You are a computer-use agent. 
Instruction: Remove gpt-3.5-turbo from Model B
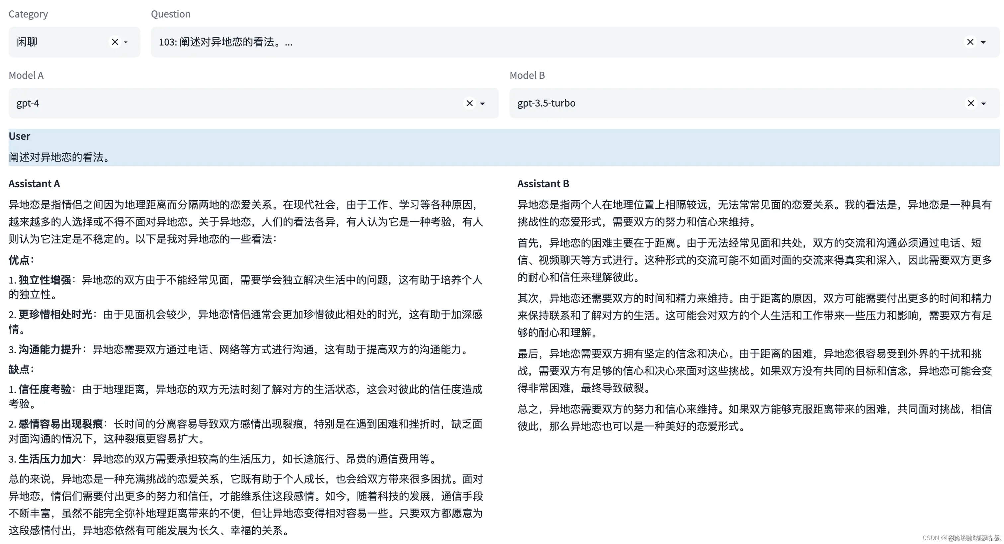(x=970, y=103)
